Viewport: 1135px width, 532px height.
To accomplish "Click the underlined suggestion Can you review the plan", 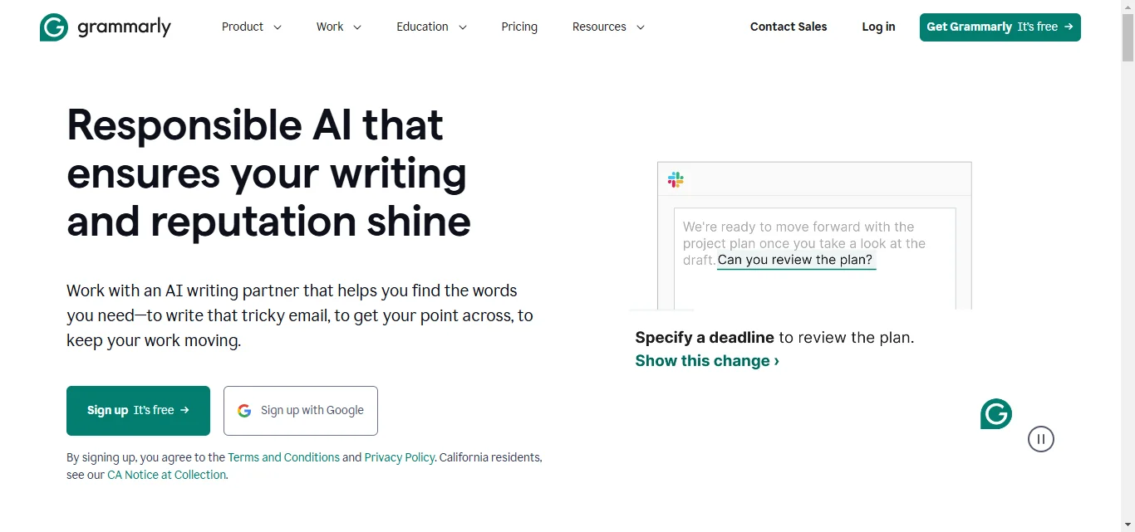I will click(794, 259).
